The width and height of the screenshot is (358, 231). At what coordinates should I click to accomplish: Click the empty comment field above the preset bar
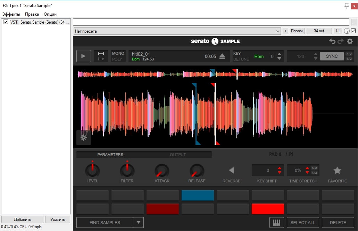click(x=211, y=22)
